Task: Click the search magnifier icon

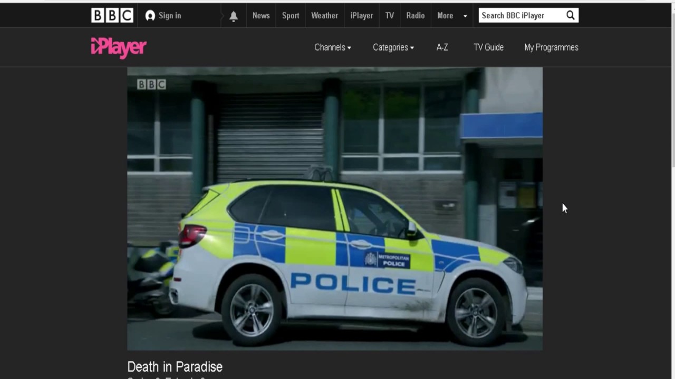Action: (x=571, y=15)
